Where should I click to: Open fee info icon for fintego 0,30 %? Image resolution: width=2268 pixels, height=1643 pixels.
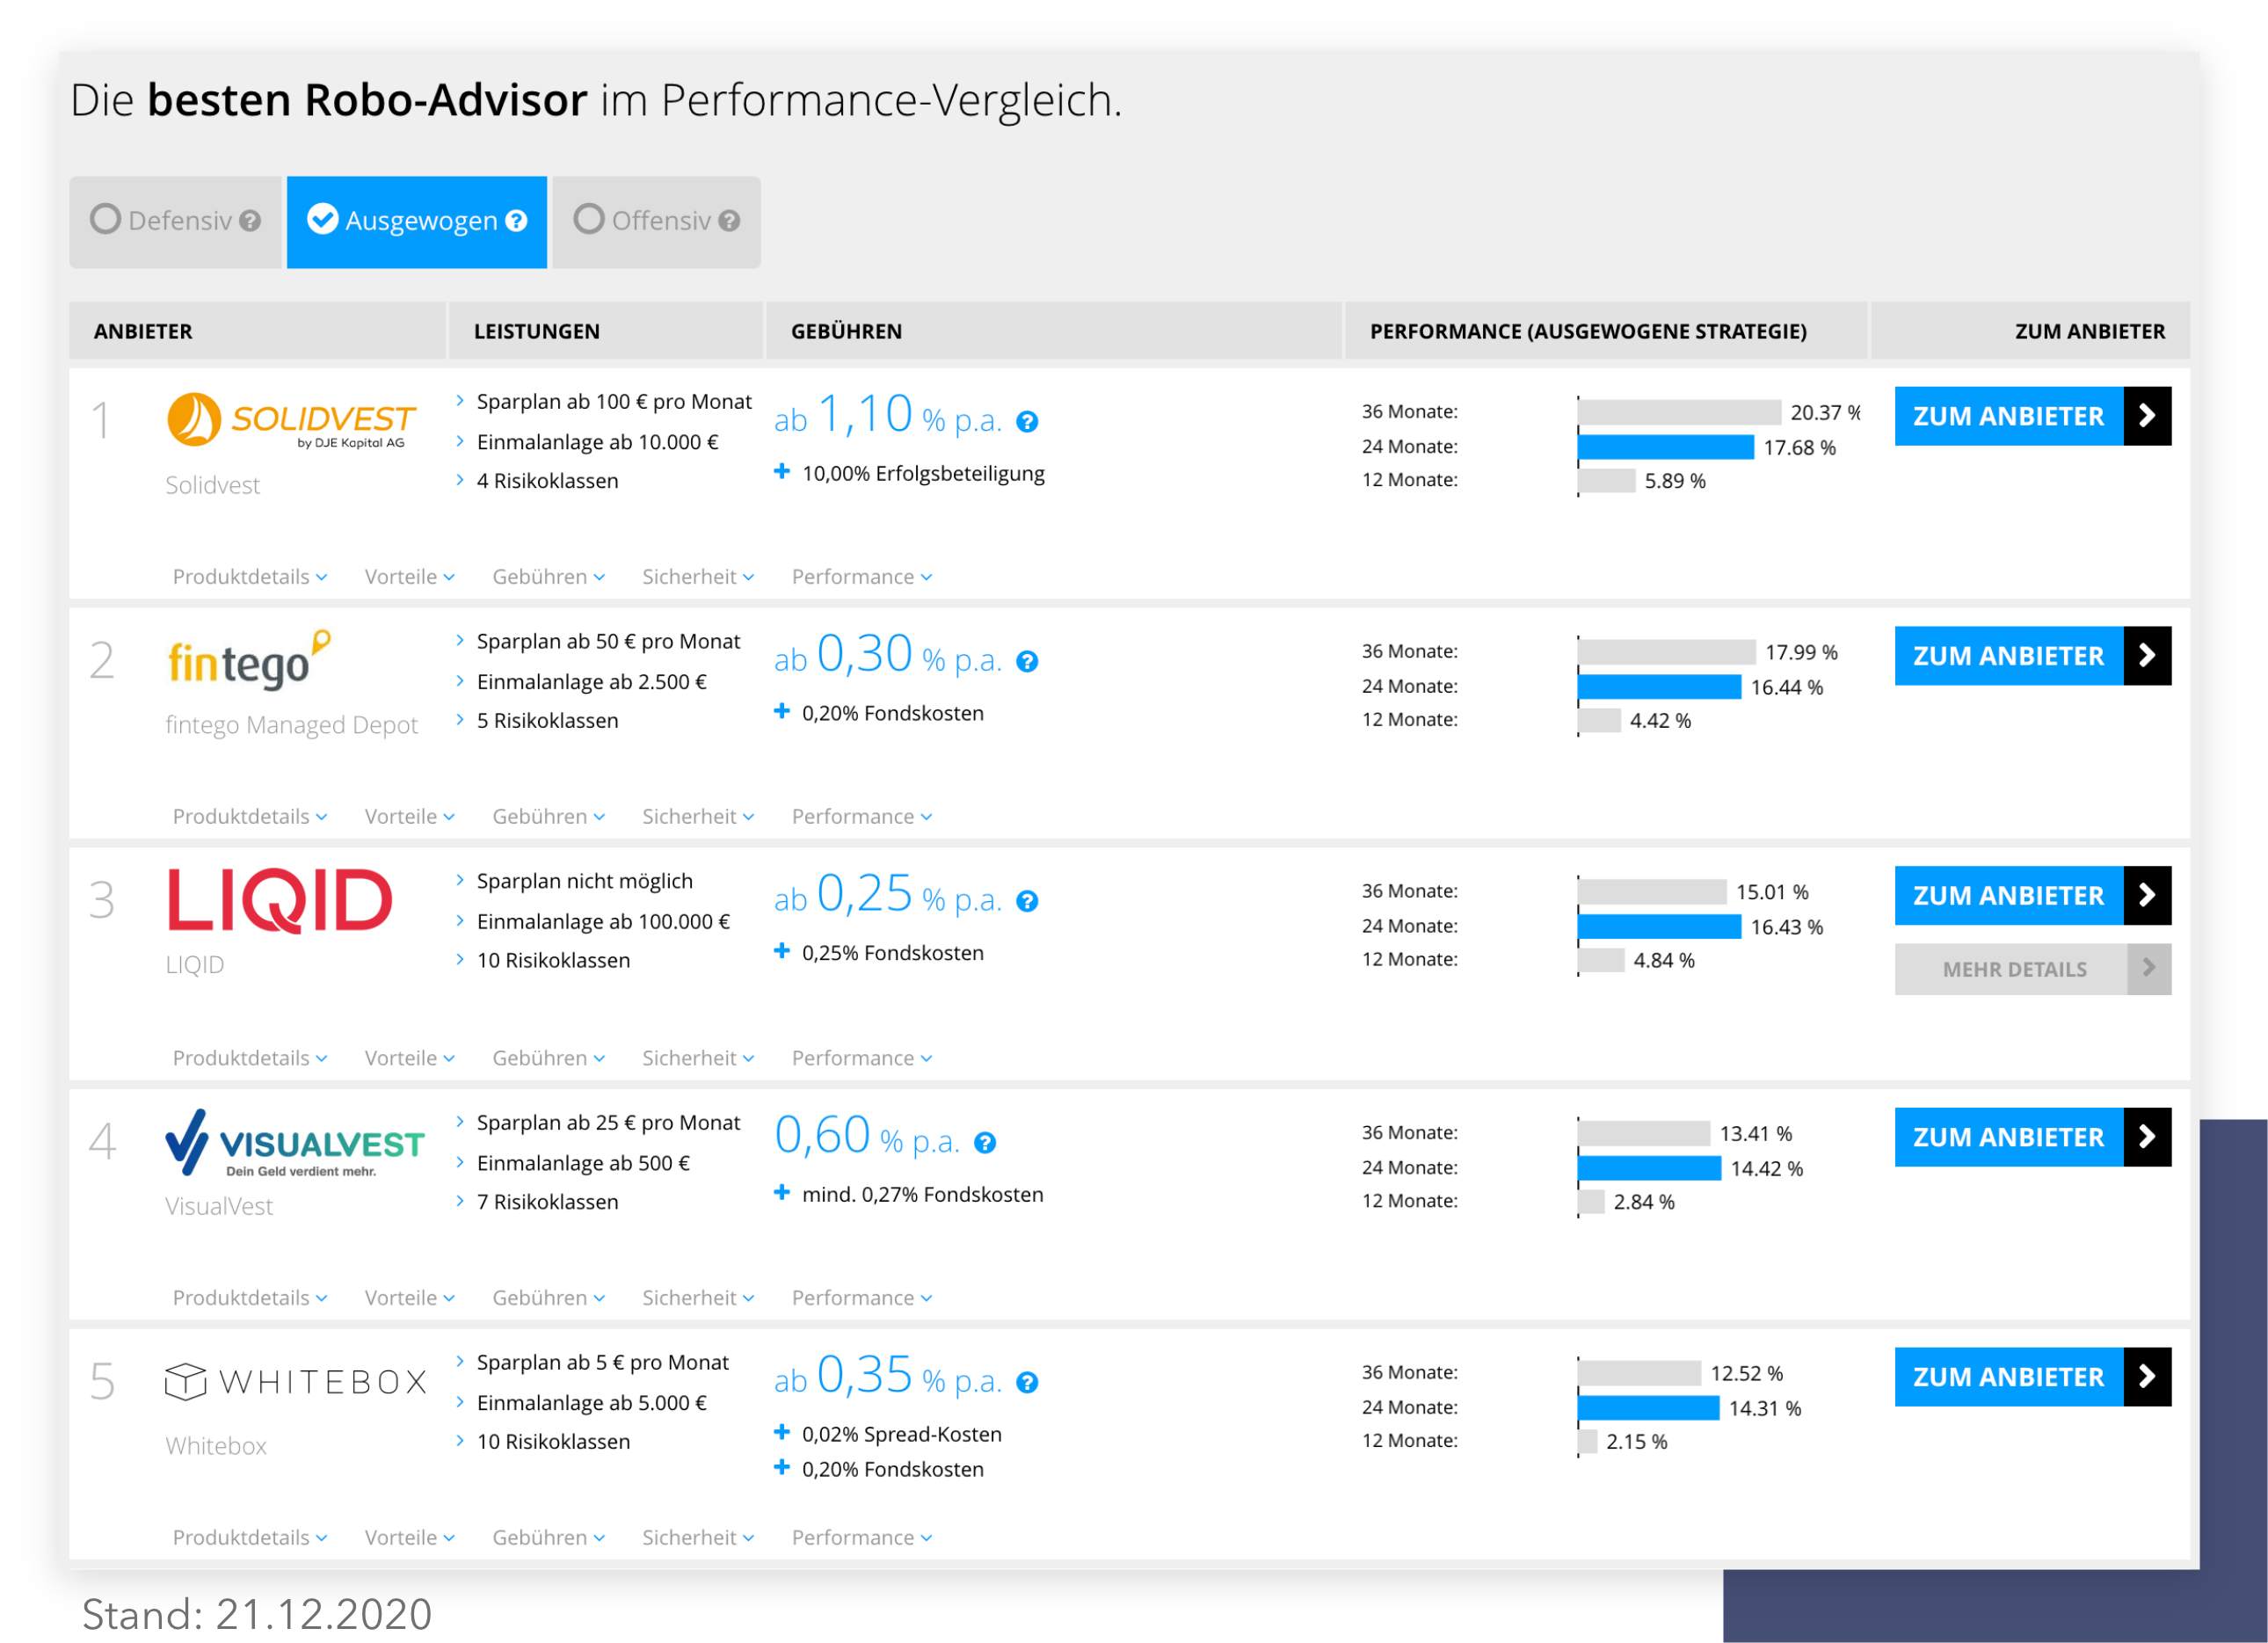1027,662
